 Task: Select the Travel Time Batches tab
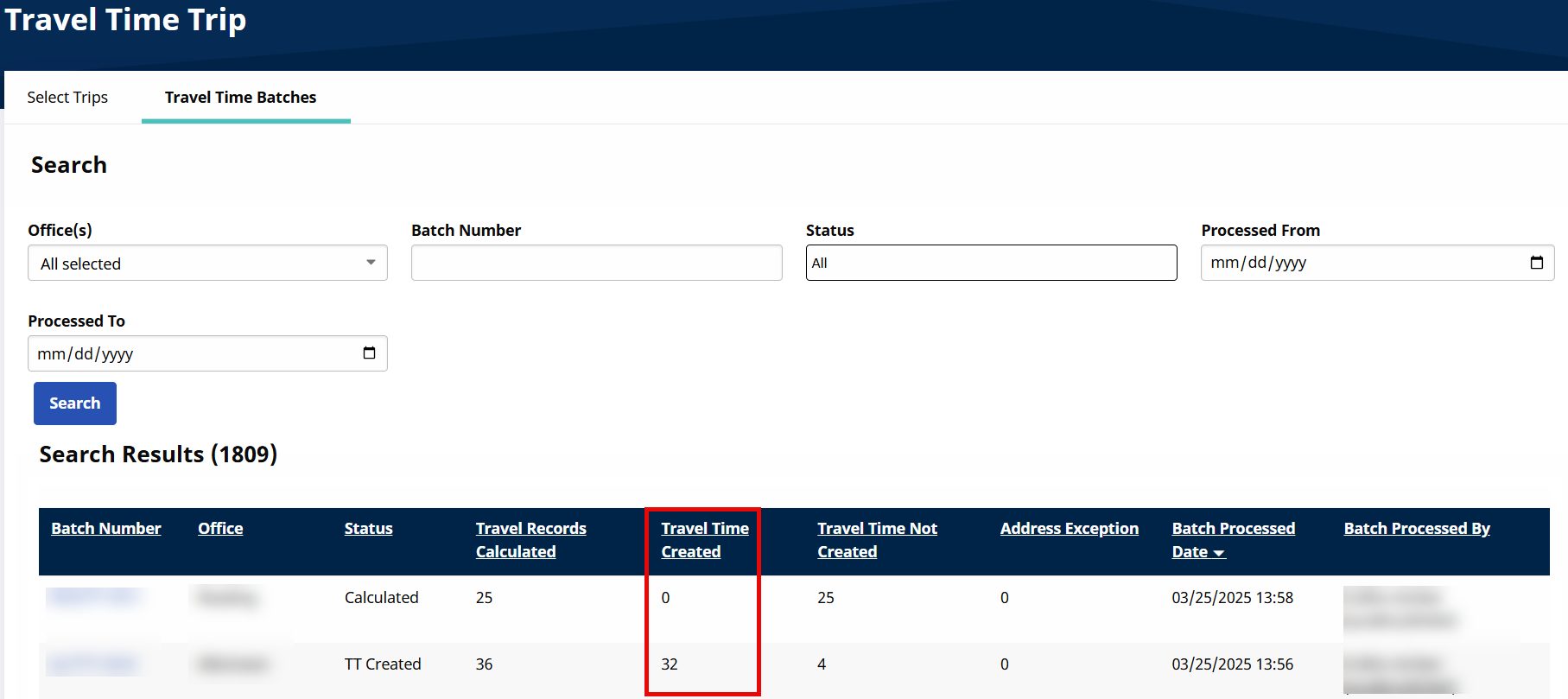[240, 98]
